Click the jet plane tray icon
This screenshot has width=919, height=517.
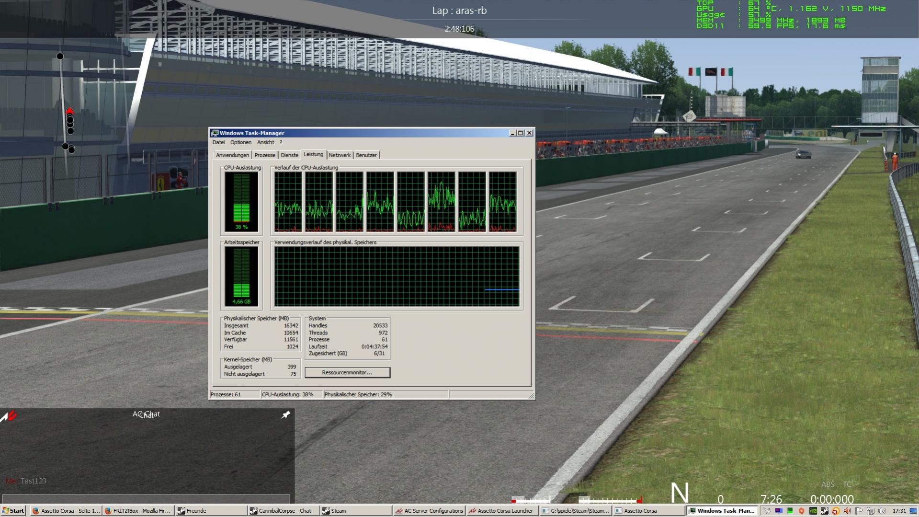(767, 511)
